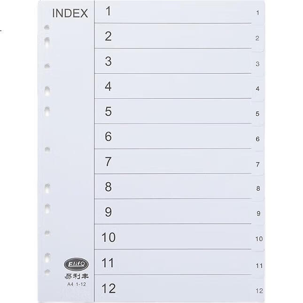Click the large number 1 index row
Image resolution: width=303 pixels, height=303 pixels.
point(173,12)
